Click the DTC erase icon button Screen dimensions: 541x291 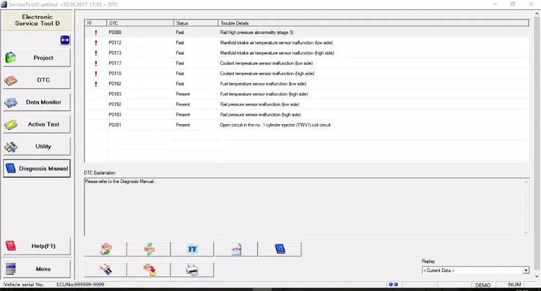click(105, 269)
